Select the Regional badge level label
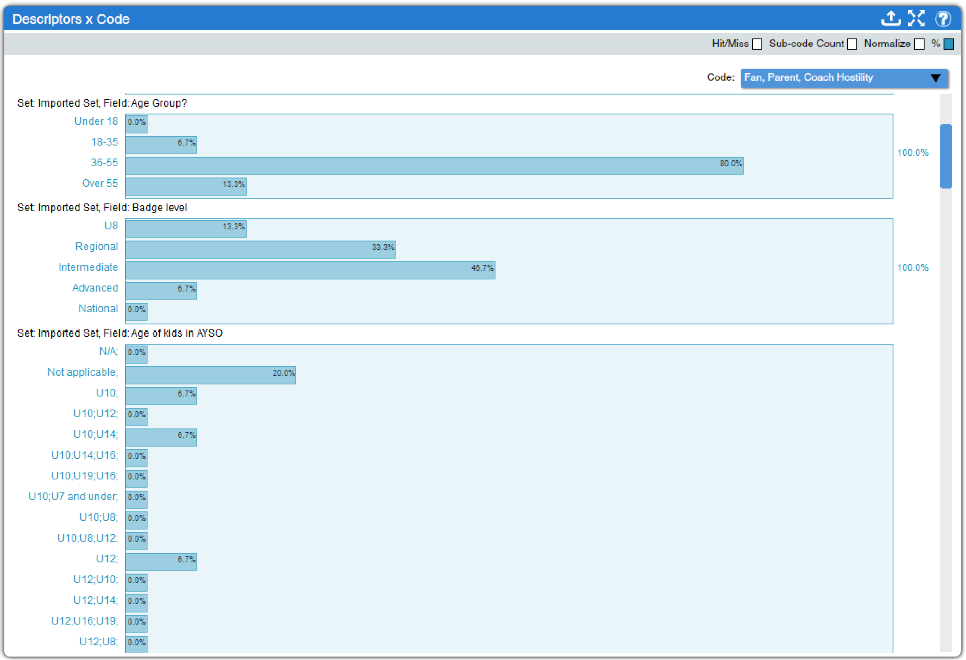 96,246
